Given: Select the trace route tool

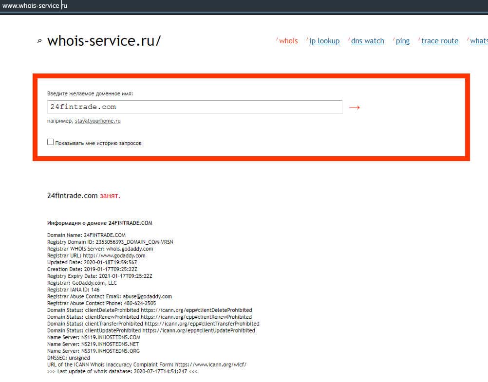Looking at the screenshot, I should click(x=439, y=41).
